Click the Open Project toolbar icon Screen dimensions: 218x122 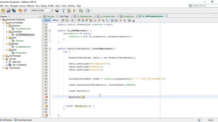tap(9, 11)
